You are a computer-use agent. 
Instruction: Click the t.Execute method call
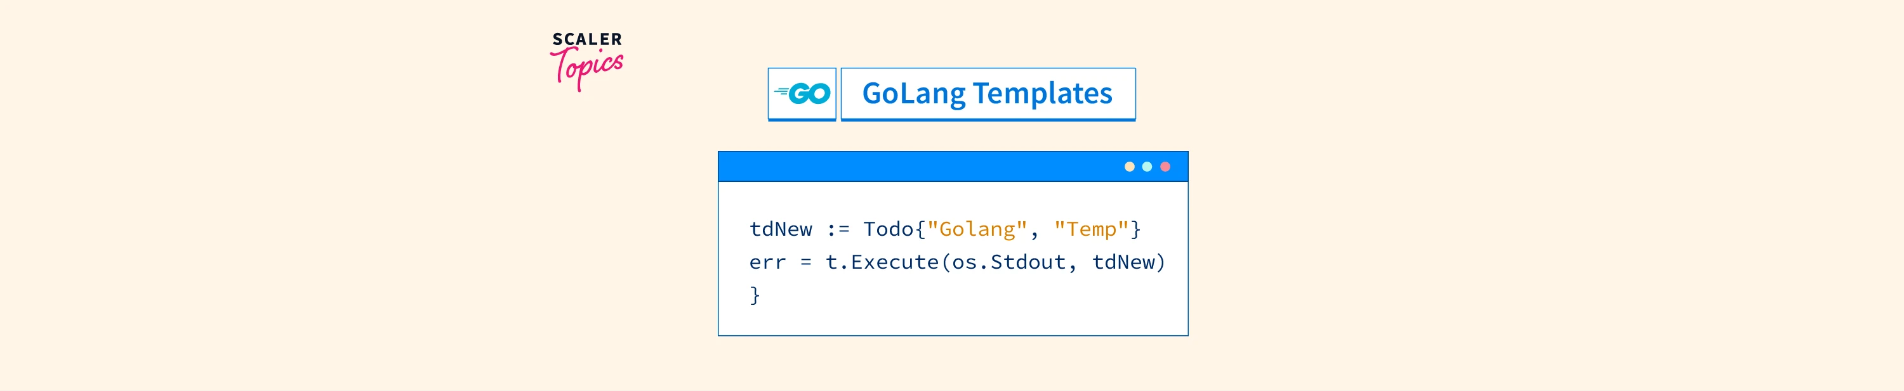point(882,262)
